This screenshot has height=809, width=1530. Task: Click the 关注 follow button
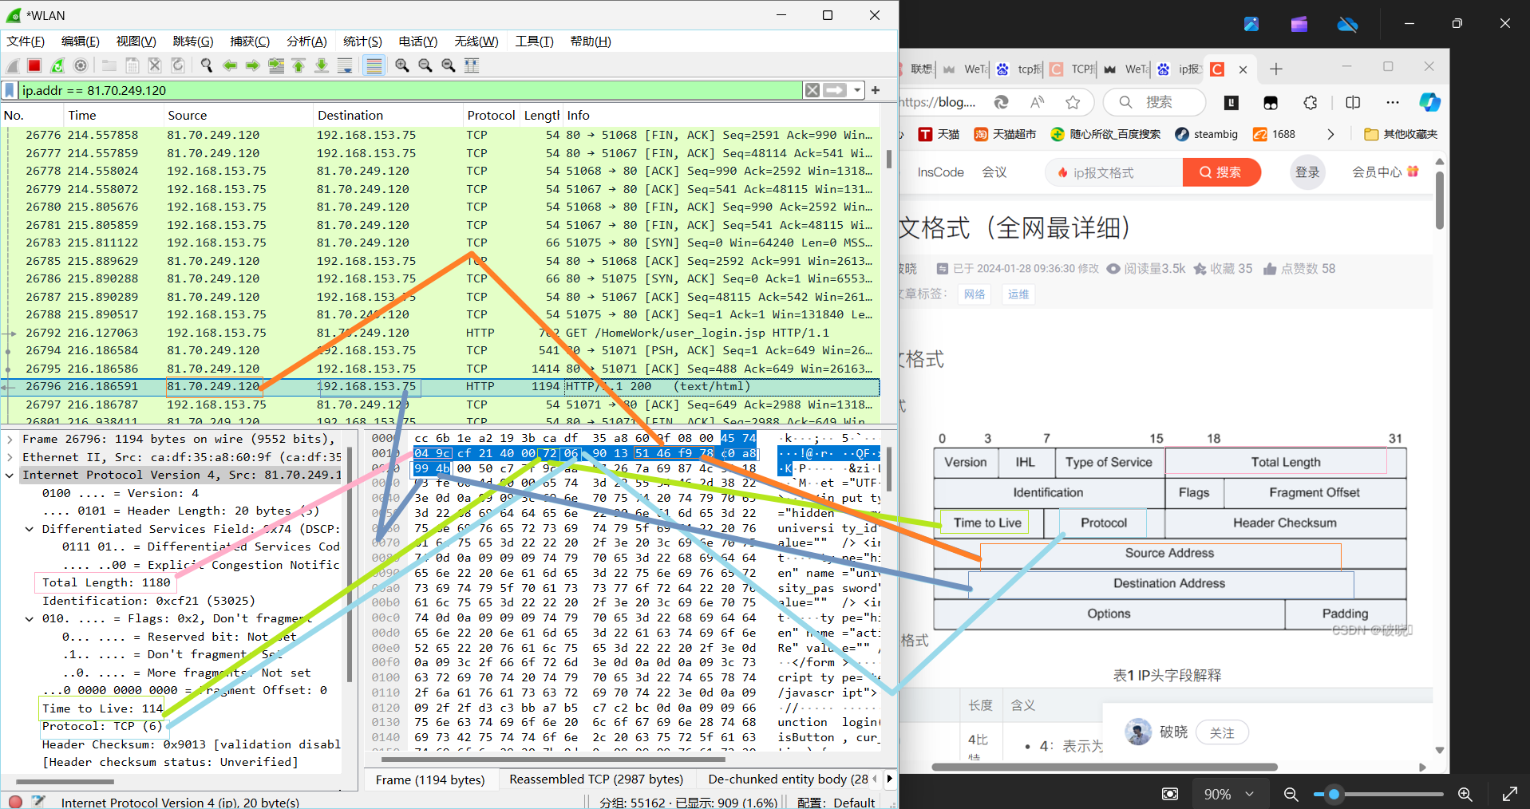pyautogui.click(x=1222, y=732)
